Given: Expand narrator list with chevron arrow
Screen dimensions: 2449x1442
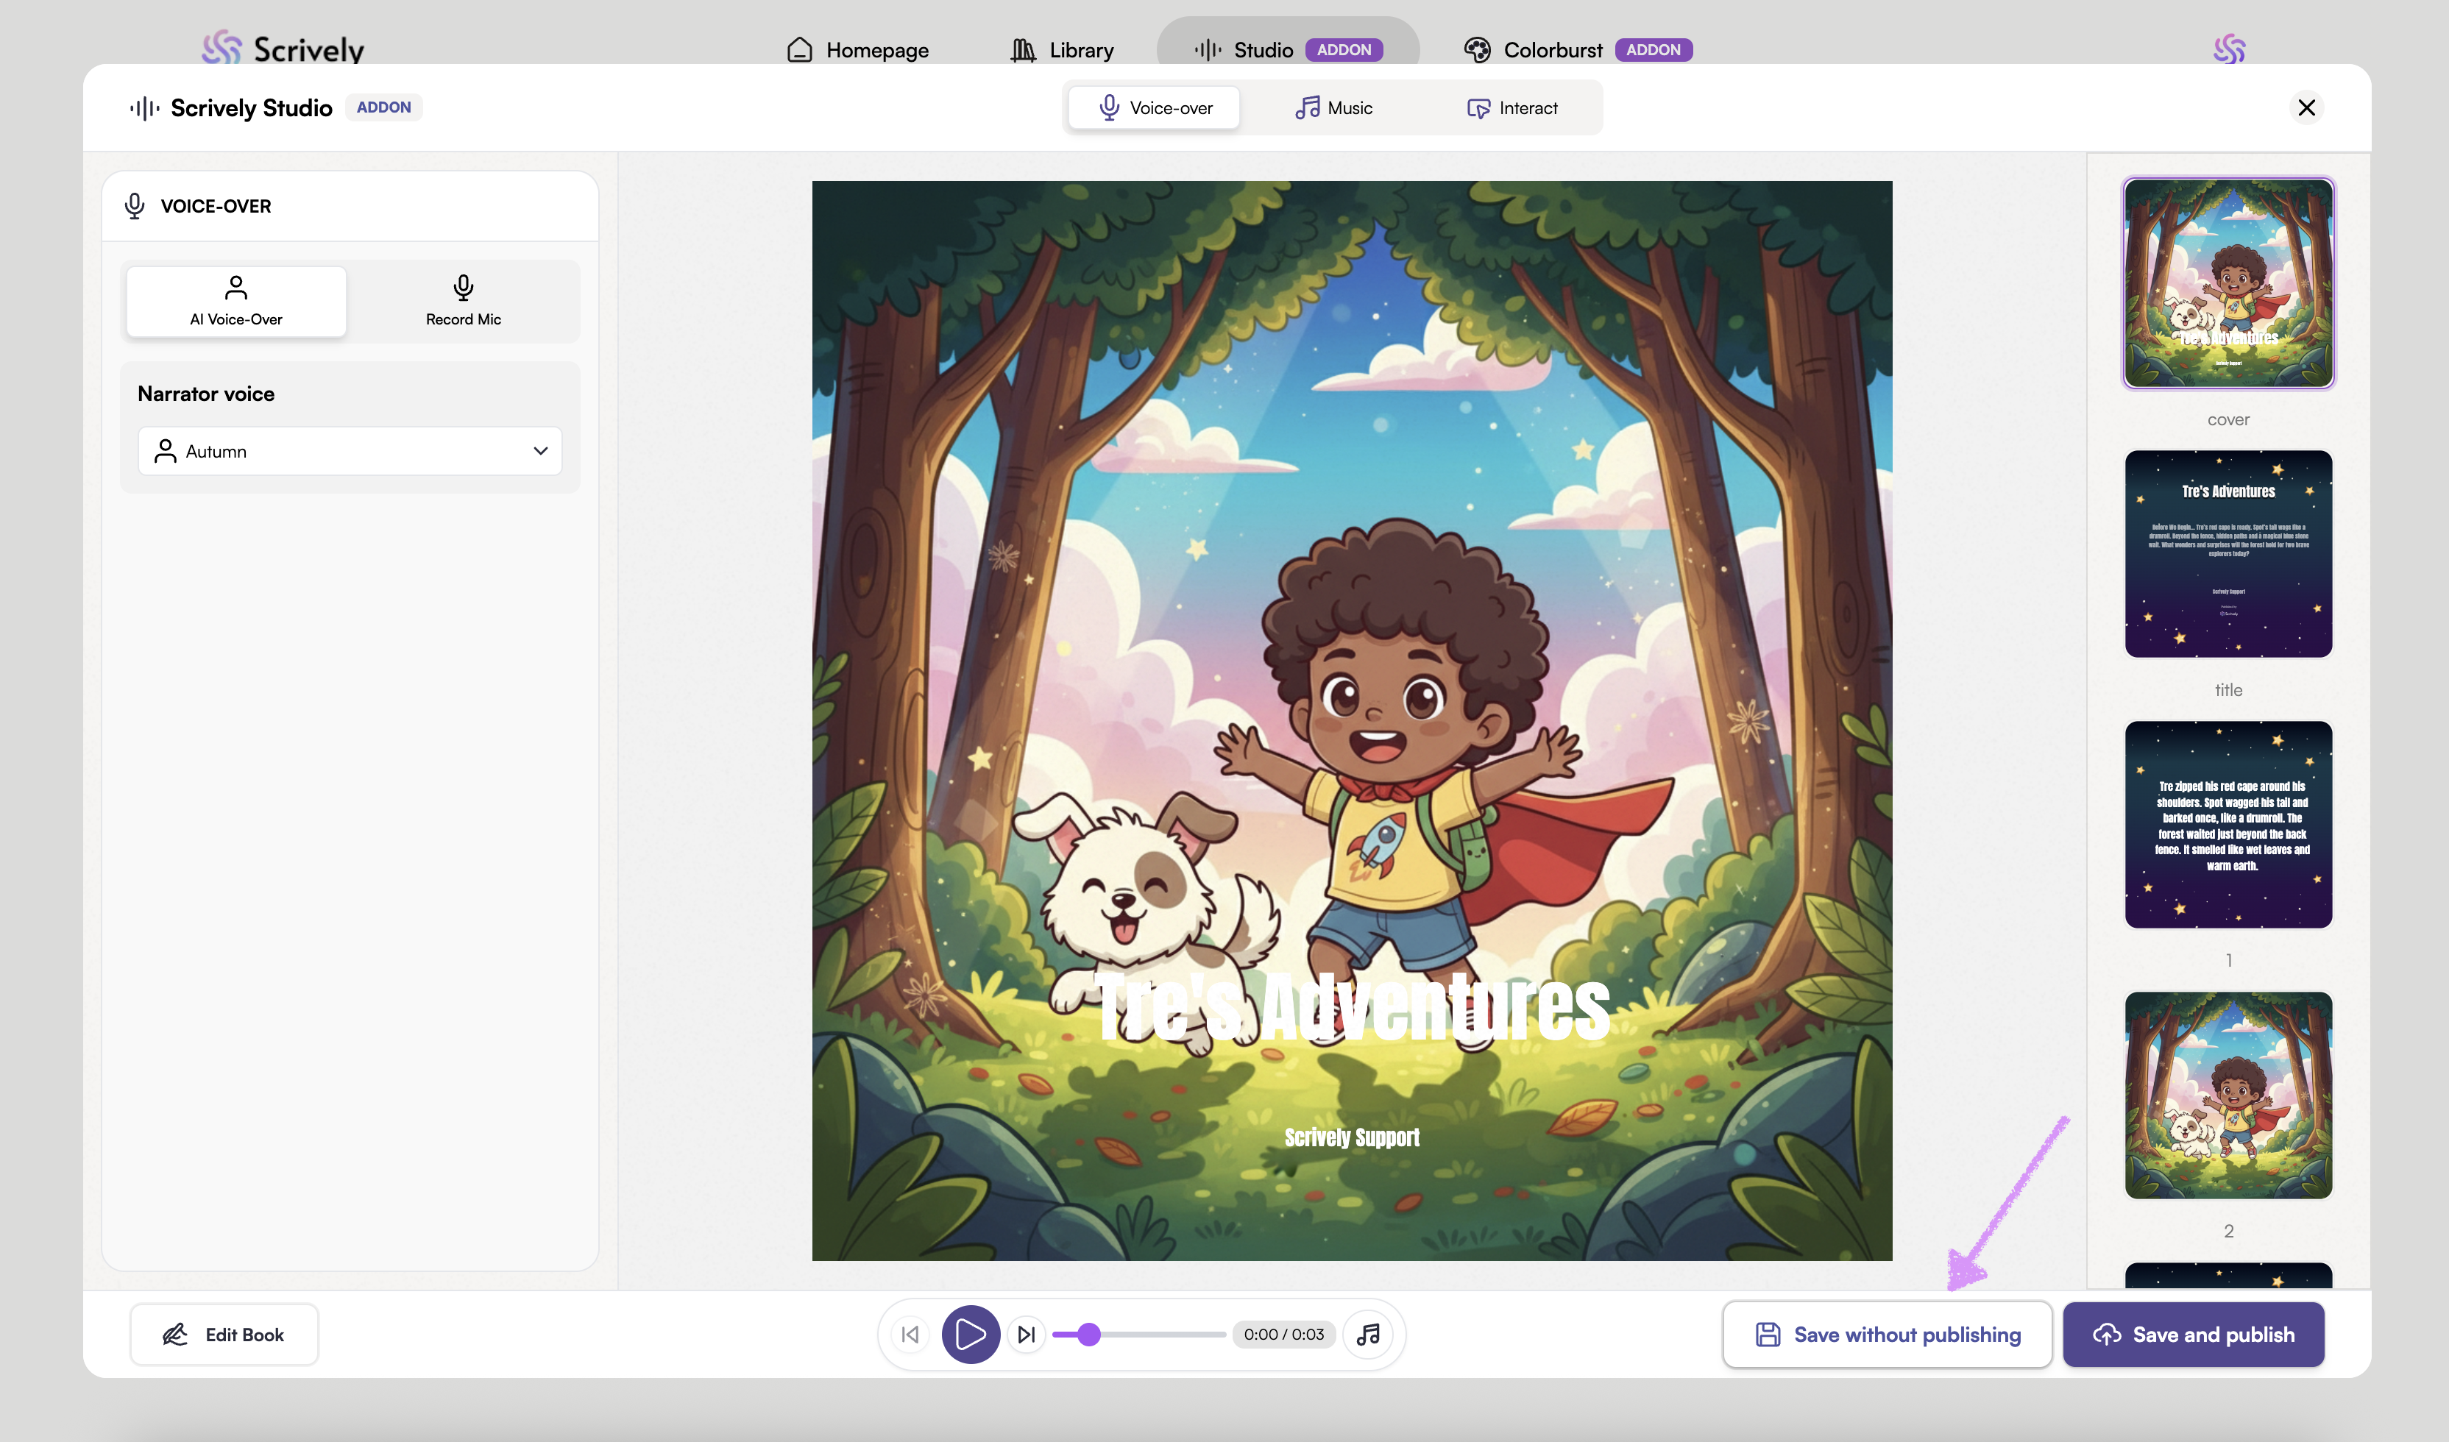Looking at the screenshot, I should coord(540,451).
